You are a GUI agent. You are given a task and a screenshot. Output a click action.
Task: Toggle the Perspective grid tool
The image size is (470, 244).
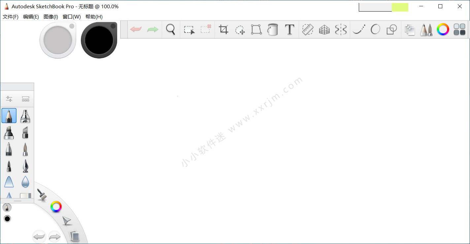point(324,30)
